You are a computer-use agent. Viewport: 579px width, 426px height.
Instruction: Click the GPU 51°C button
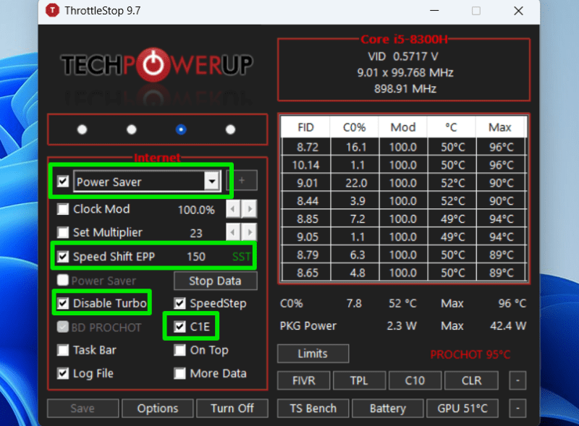click(462, 408)
